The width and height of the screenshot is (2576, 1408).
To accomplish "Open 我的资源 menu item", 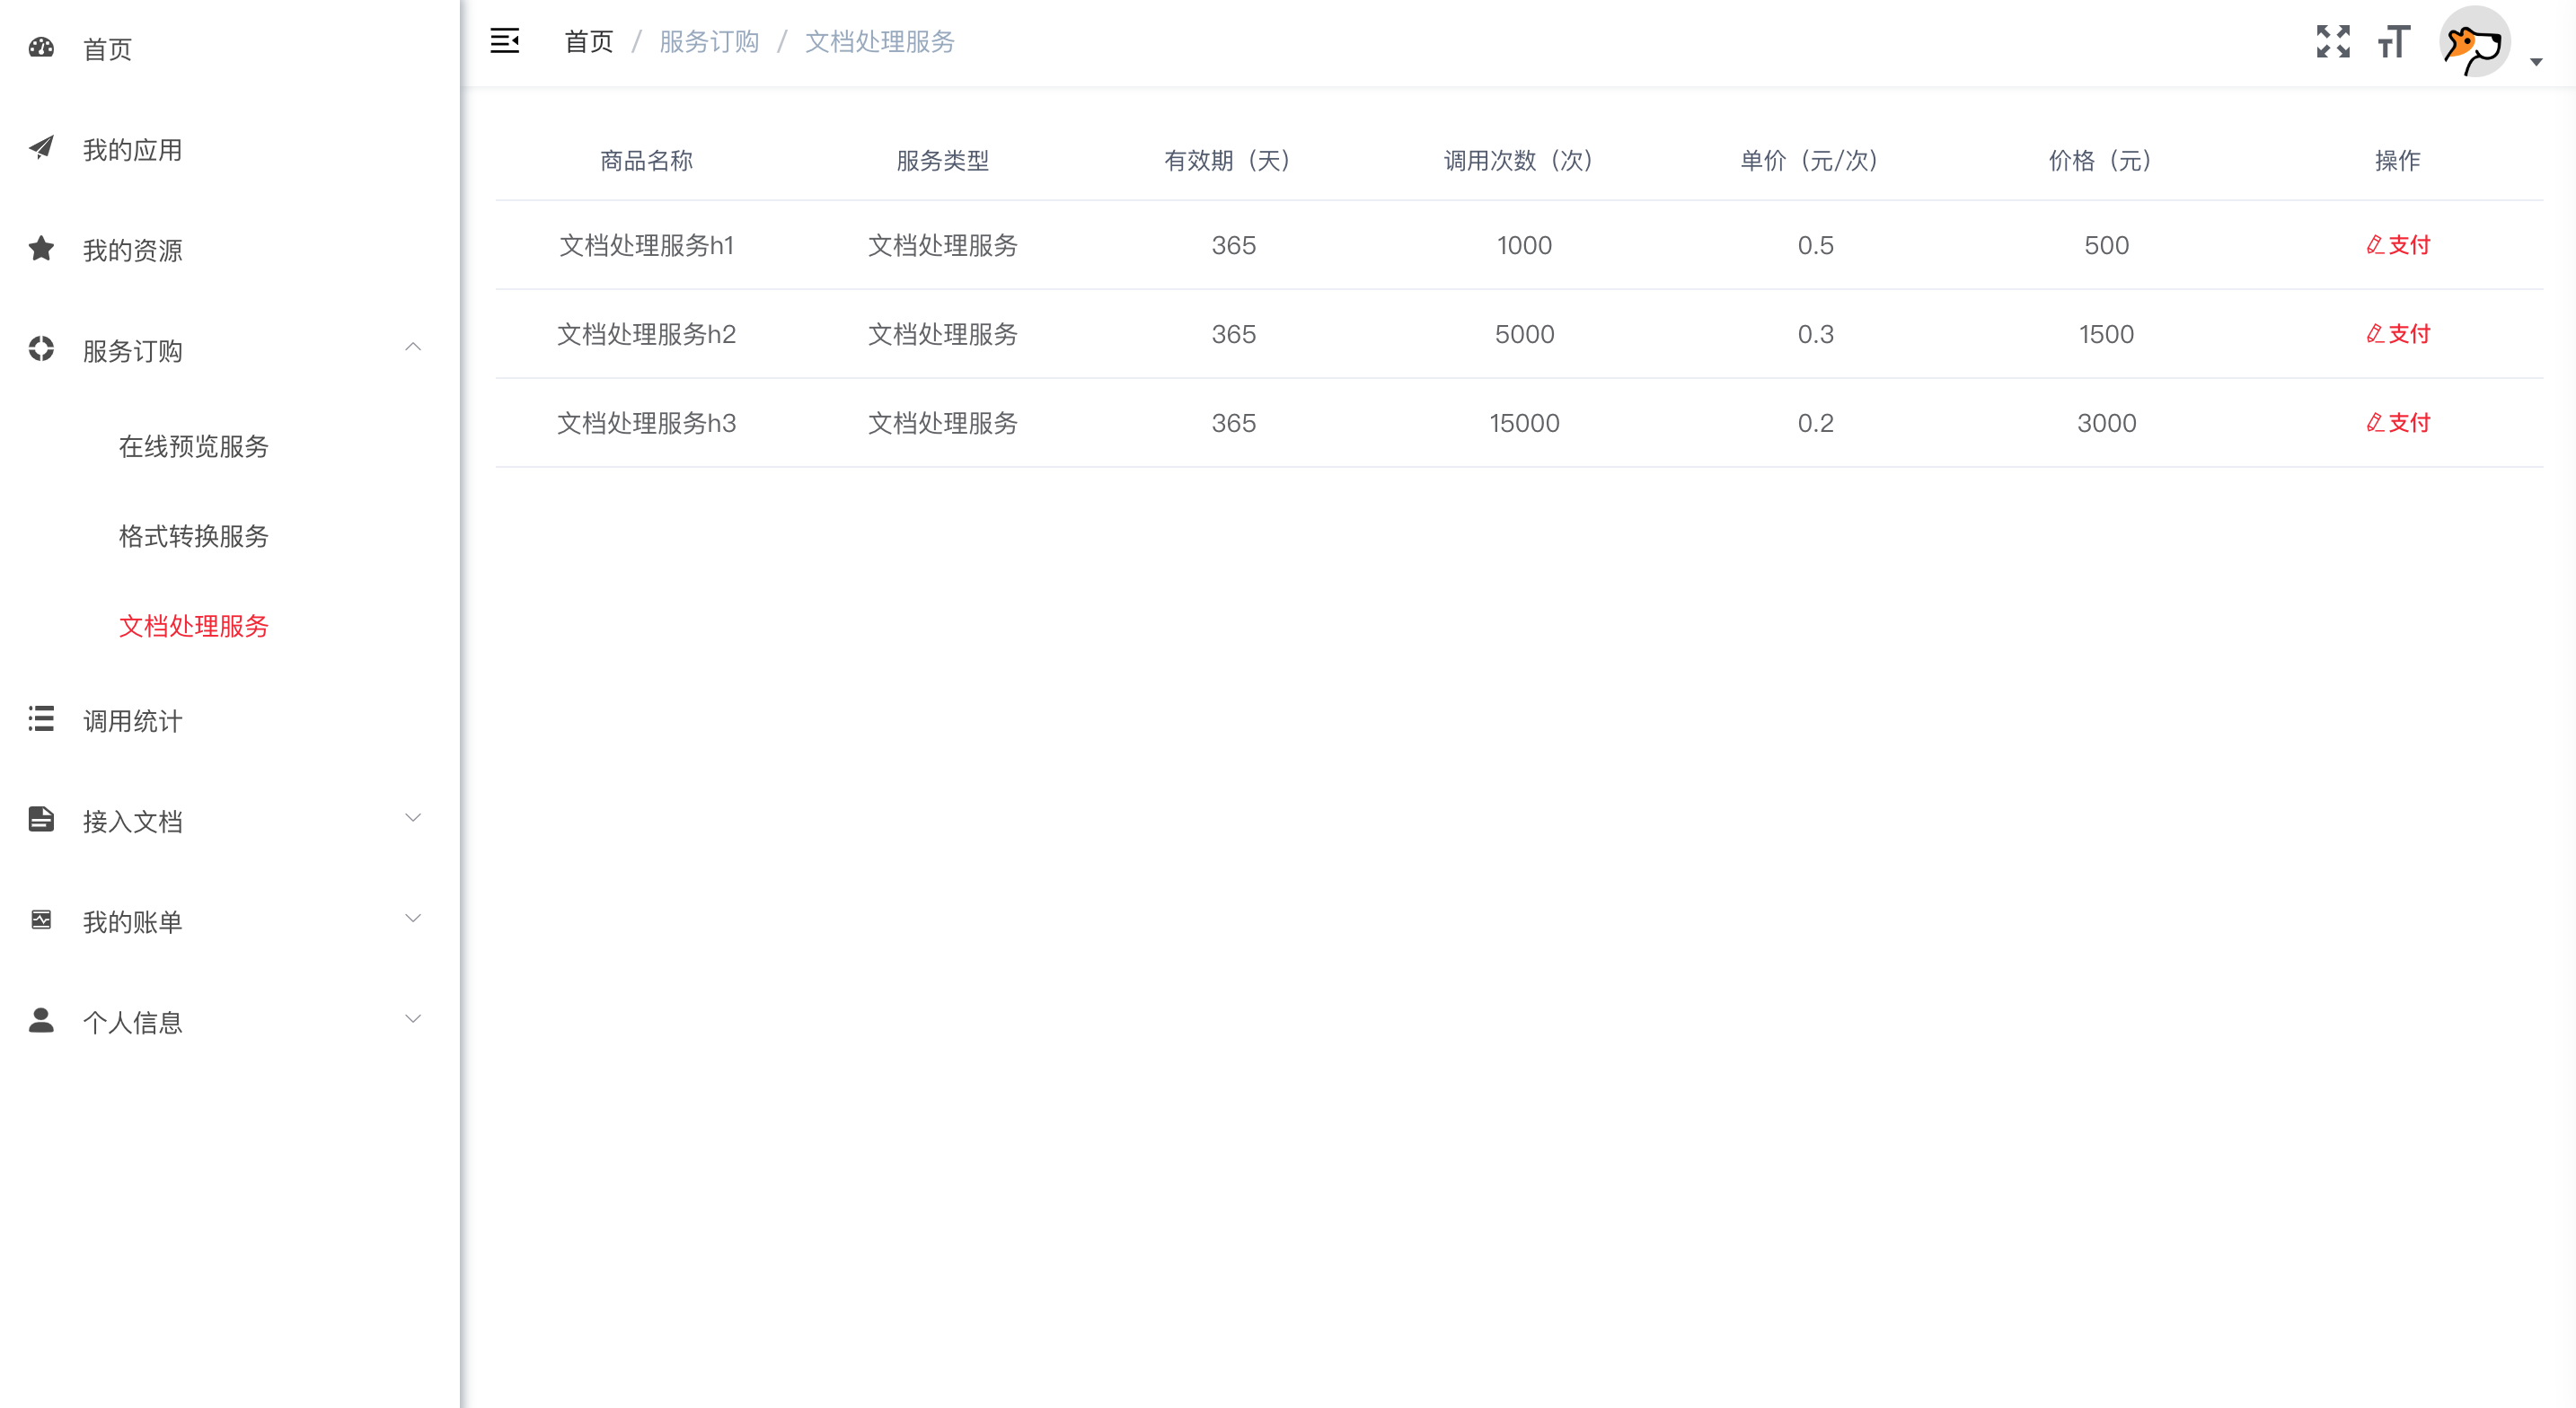I will (x=132, y=250).
